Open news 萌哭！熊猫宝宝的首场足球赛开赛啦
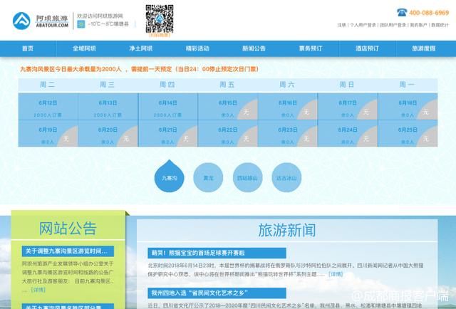 coord(217,253)
